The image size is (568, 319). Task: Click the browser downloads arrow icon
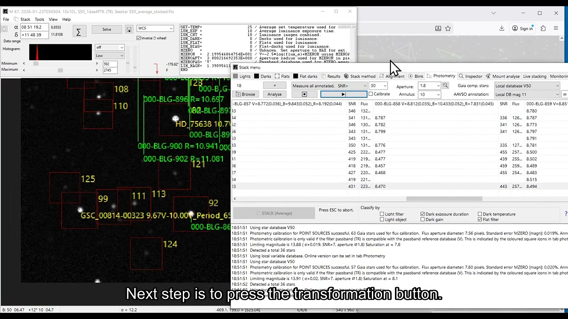(501, 28)
